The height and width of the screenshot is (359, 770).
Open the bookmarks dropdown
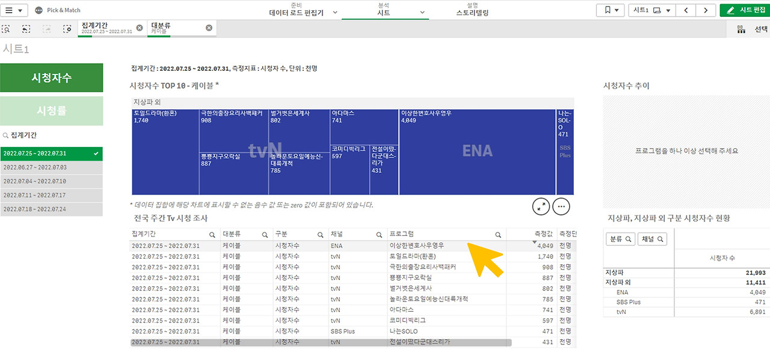610,10
